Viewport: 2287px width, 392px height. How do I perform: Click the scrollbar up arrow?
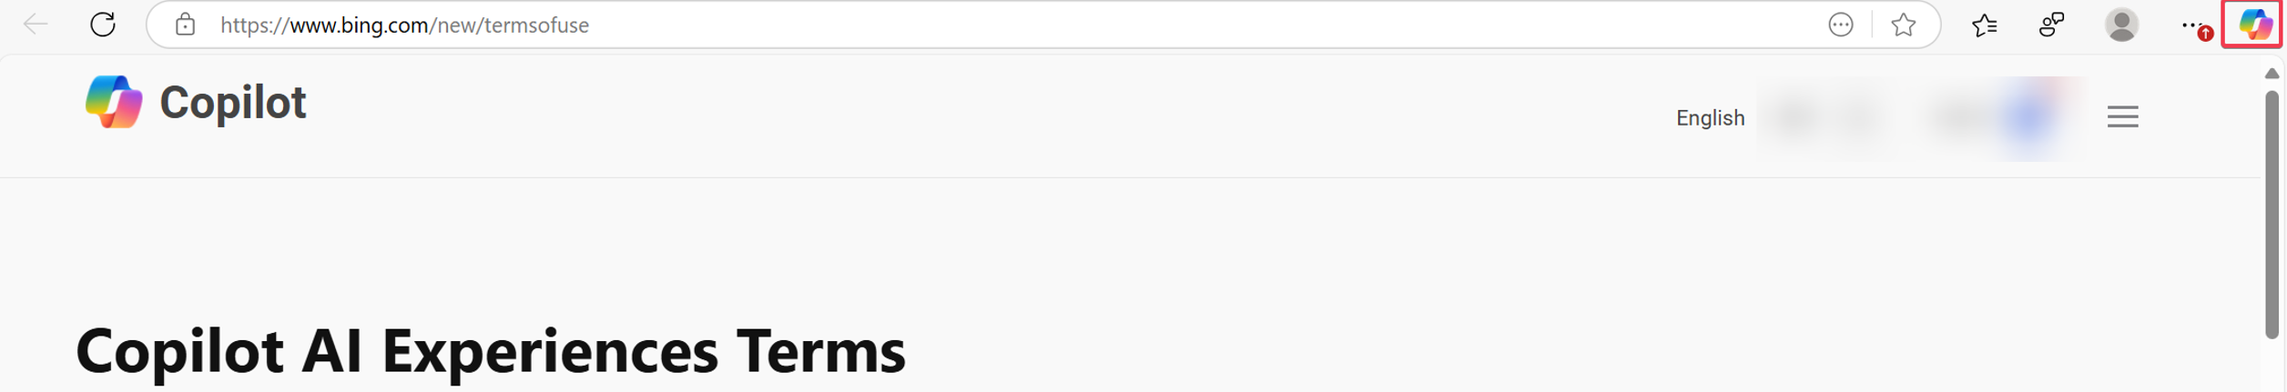tap(2272, 74)
